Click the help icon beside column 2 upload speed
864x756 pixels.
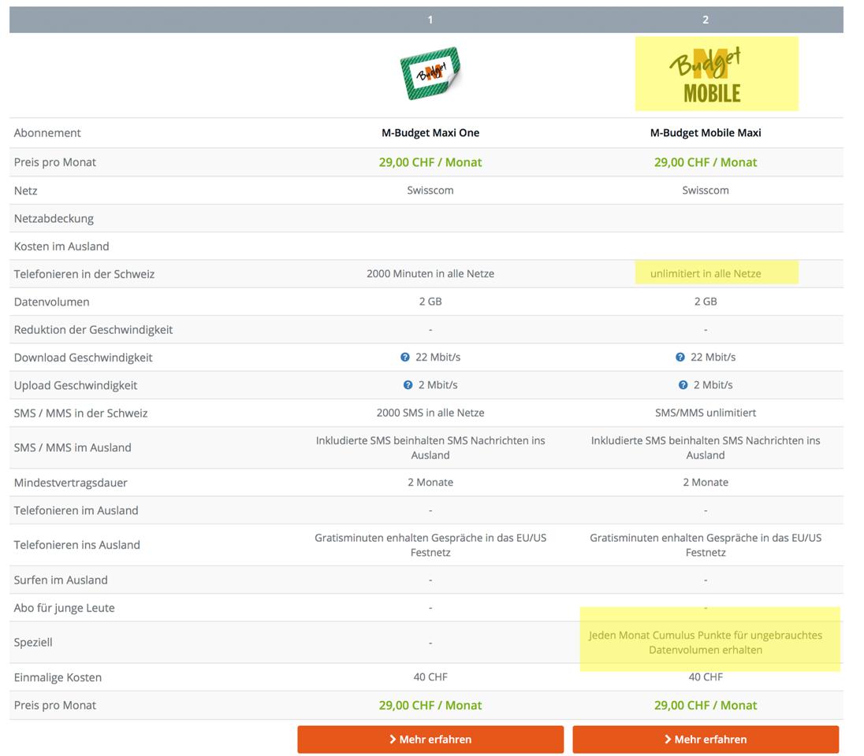[x=683, y=385]
